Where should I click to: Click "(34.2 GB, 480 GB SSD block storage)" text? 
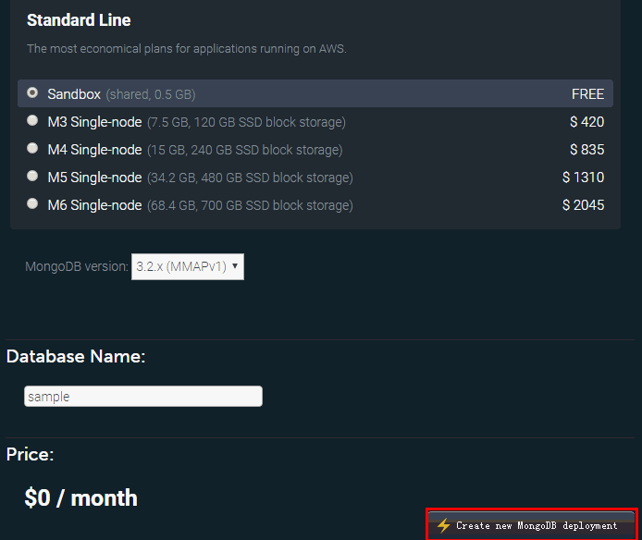250,178
